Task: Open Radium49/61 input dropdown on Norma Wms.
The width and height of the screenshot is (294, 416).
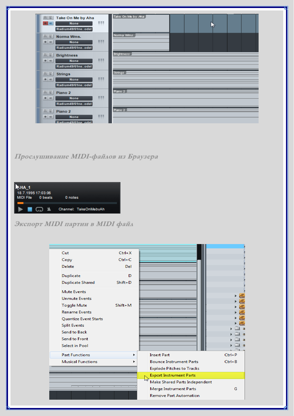Action: click(74, 48)
